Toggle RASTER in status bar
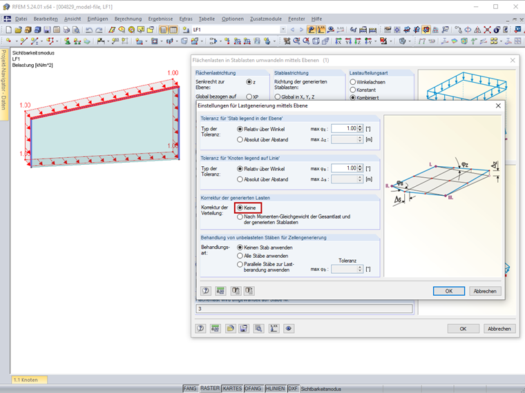This screenshot has height=393, width=525. [x=210, y=389]
